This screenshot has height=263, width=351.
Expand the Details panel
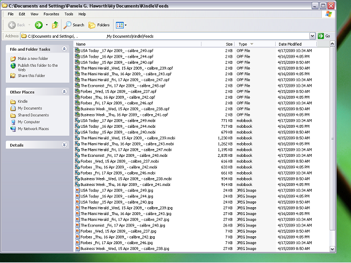point(64,144)
